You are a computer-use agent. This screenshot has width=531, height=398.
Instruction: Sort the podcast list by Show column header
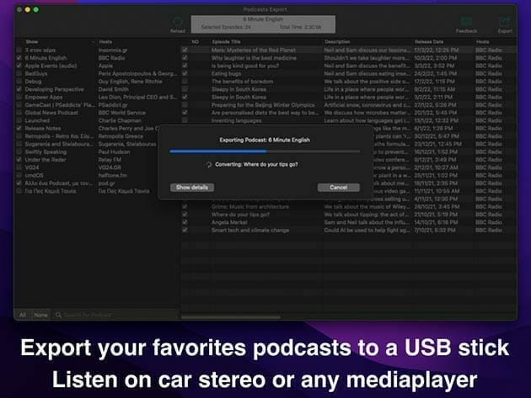point(32,41)
